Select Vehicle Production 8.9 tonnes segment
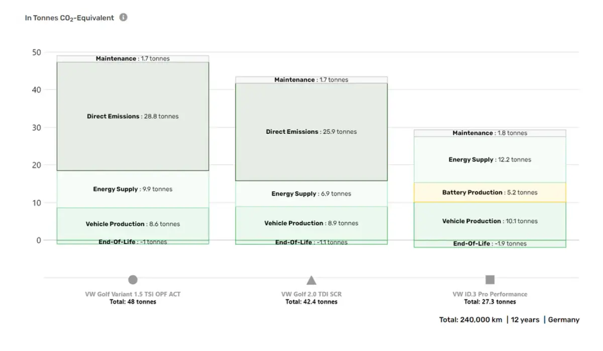Image resolution: width=603 pixels, height=351 pixels. tap(312, 223)
